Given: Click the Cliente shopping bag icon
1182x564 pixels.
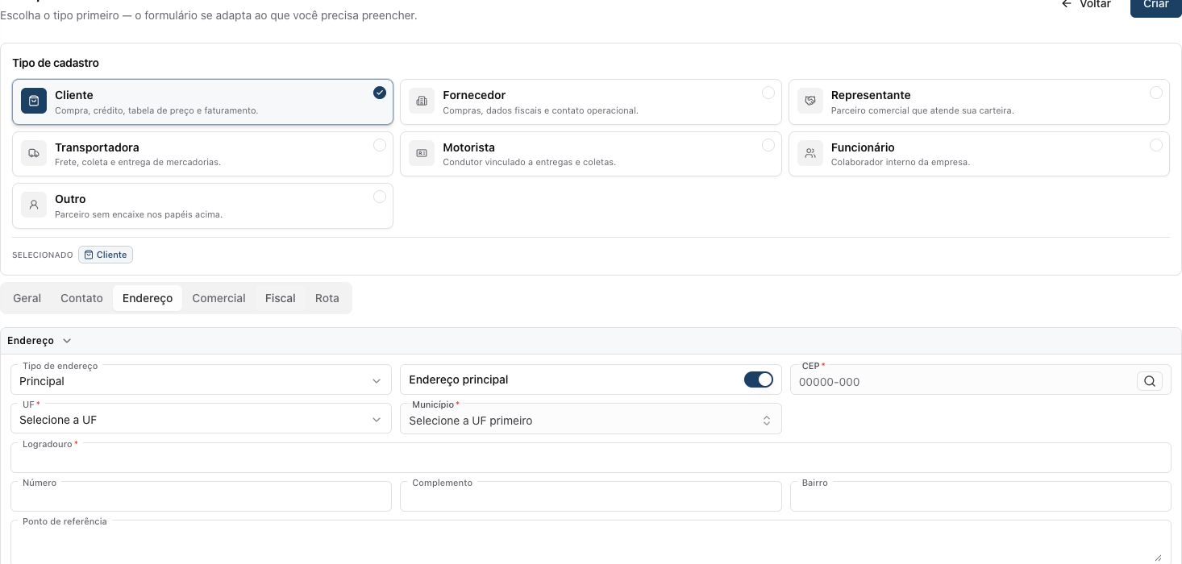Looking at the screenshot, I should pyautogui.click(x=34, y=102).
